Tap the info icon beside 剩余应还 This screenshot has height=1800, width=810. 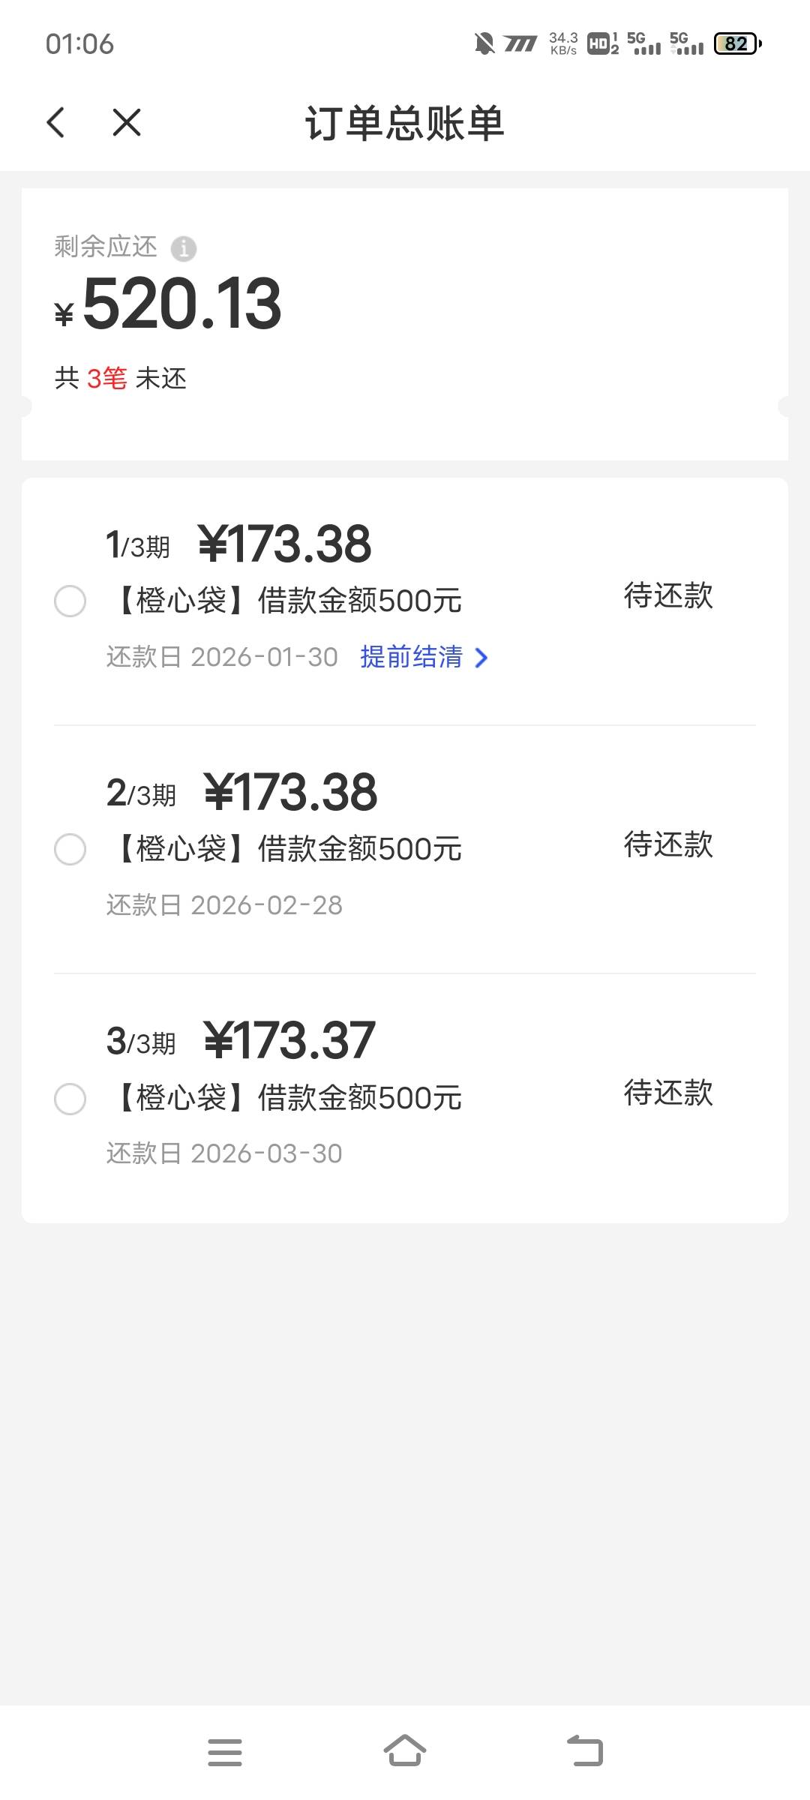pyautogui.click(x=184, y=248)
